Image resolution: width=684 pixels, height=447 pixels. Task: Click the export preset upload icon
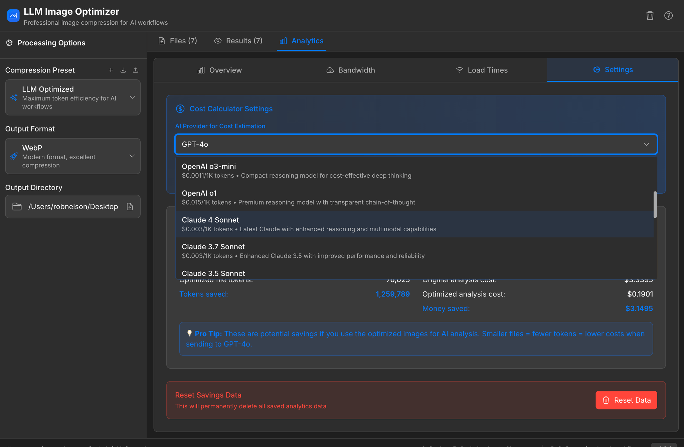135,70
